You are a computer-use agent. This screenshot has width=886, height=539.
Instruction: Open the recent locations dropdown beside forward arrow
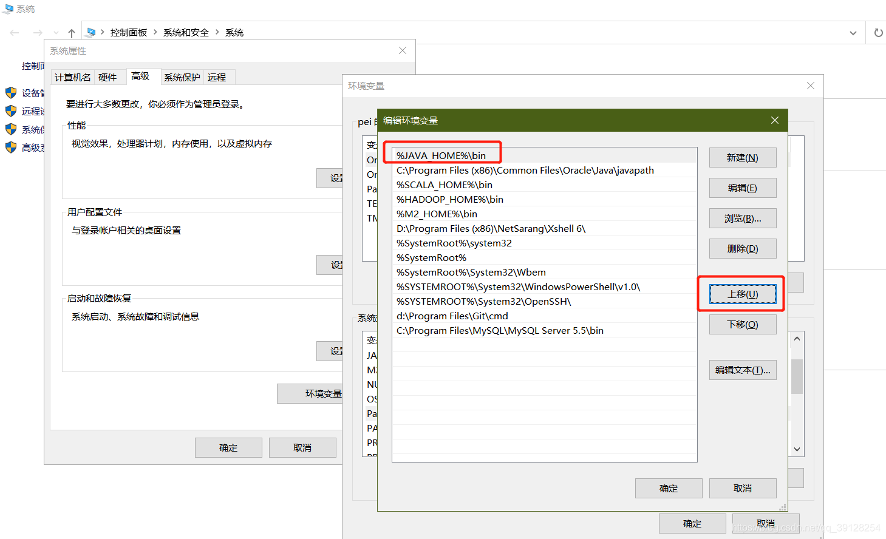pos(55,32)
